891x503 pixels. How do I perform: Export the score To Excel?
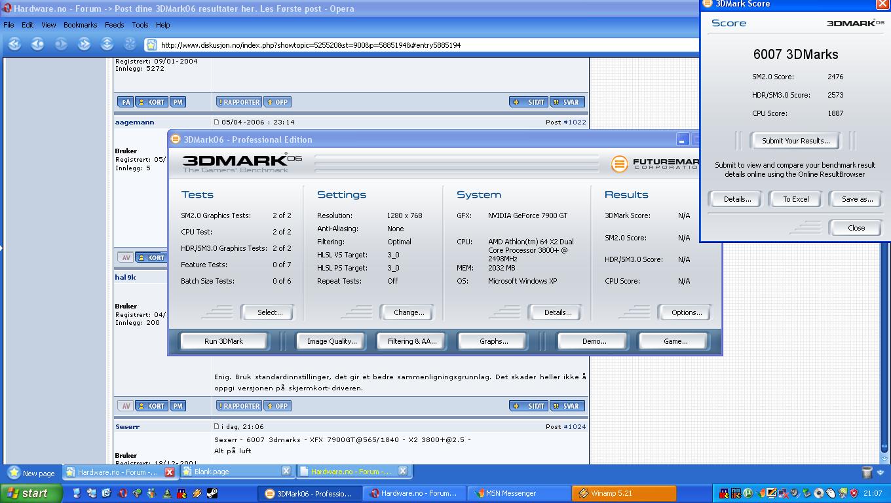pyautogui.click(x=796, y=199)
